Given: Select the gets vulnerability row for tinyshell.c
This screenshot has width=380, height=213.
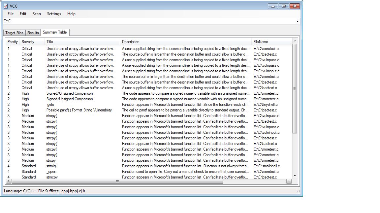Looking at the screenshot, I should (x=132, y=105).
